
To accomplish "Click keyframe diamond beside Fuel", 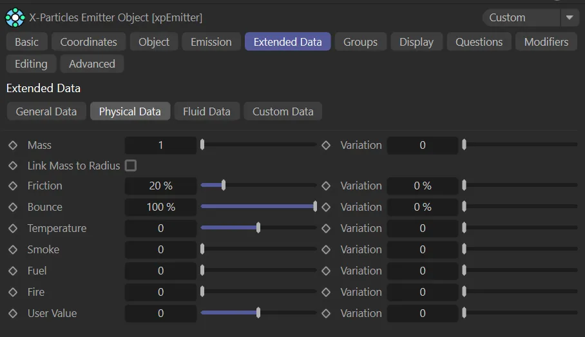I will point(13,271).
